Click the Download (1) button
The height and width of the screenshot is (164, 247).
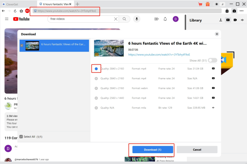153,150
